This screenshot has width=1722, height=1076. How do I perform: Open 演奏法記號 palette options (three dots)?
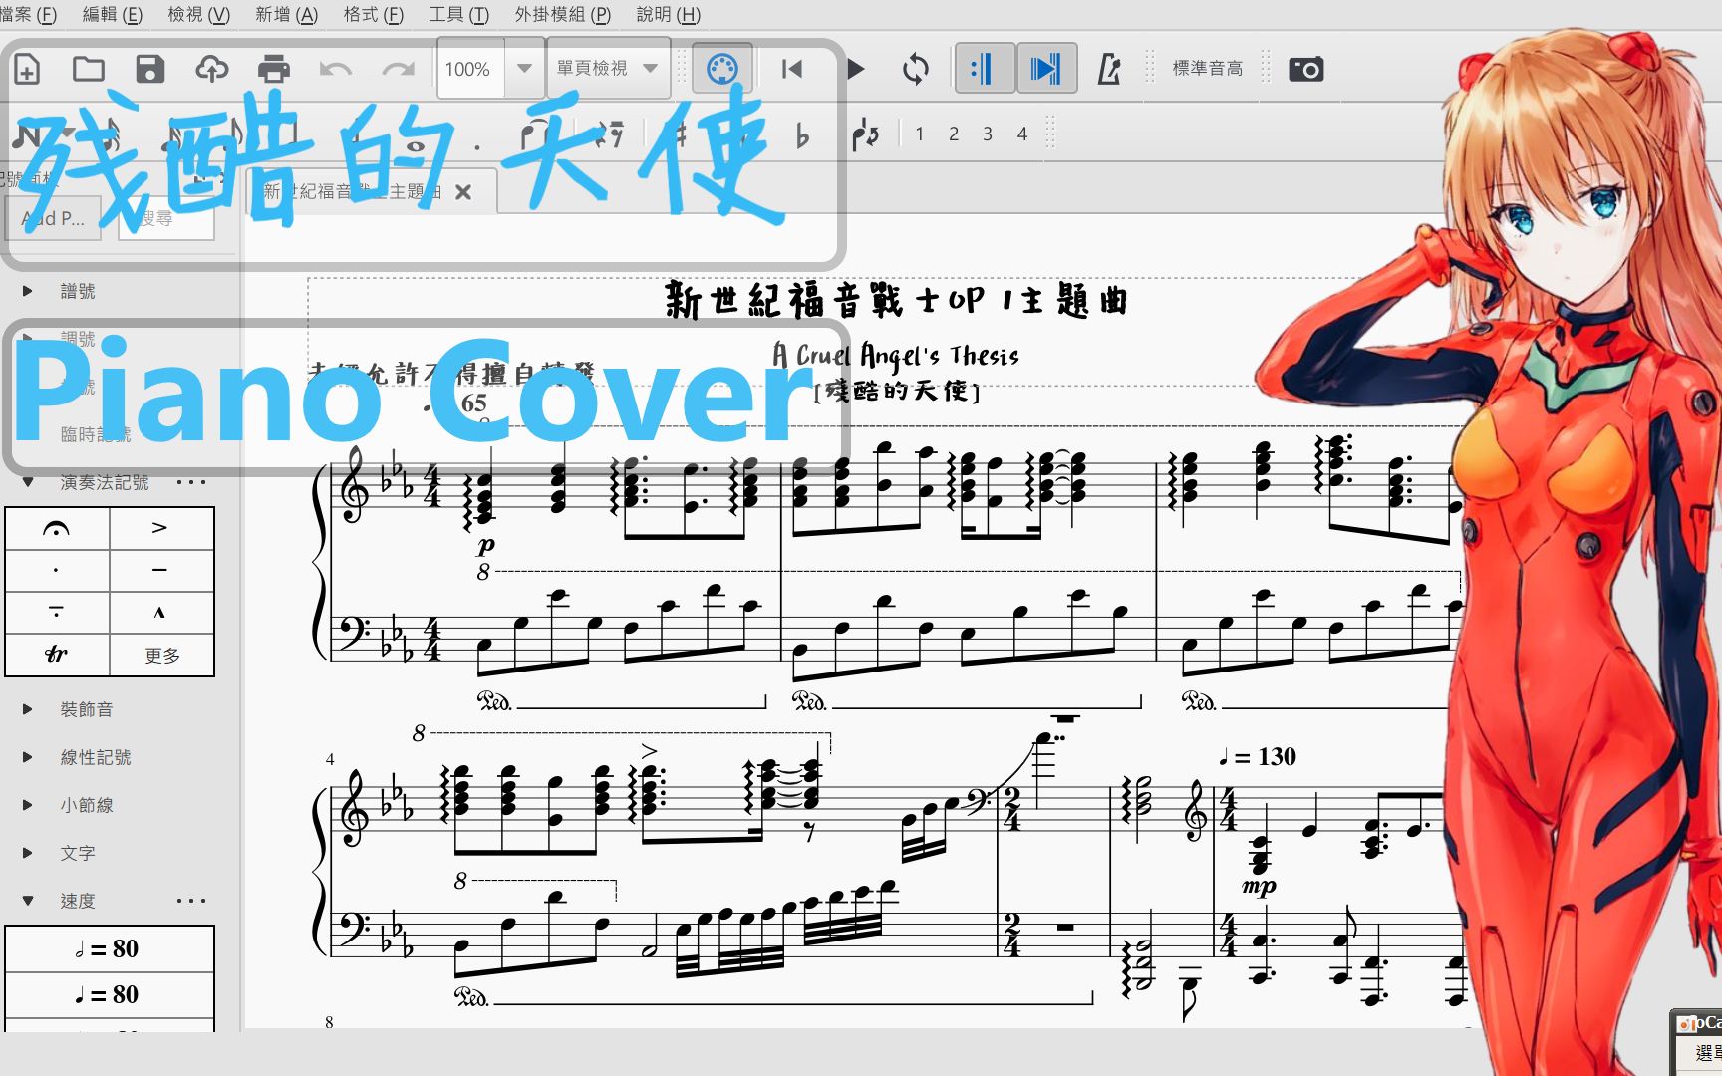[191, 482]
